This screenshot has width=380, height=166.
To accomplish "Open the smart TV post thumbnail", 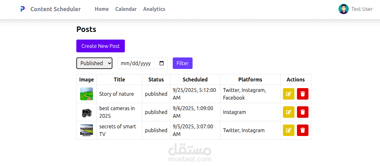I will (x=87, y=130).
